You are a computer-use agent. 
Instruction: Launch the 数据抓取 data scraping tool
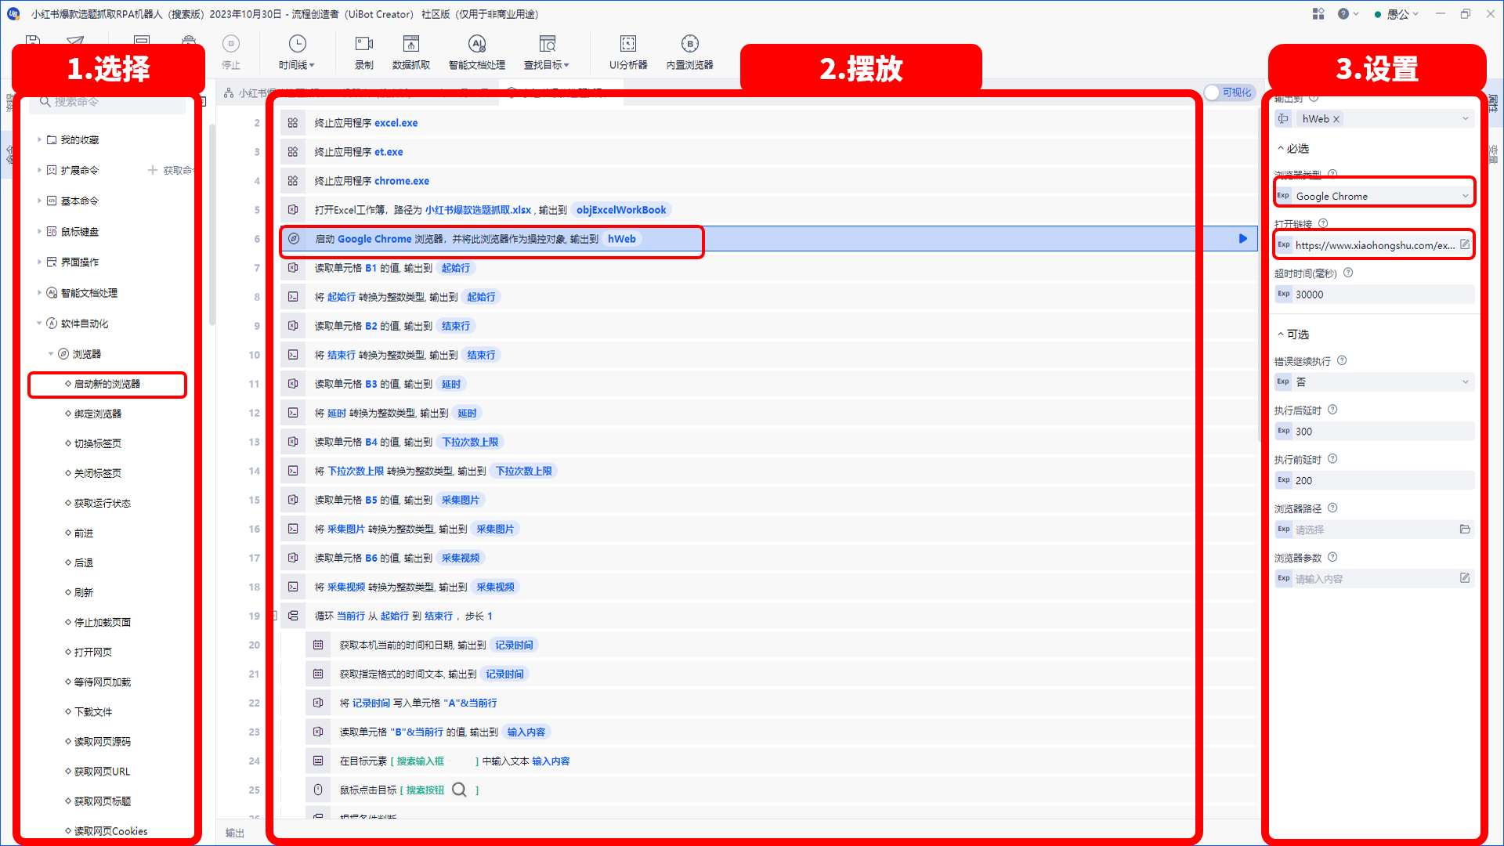click(x=411, y=52)
